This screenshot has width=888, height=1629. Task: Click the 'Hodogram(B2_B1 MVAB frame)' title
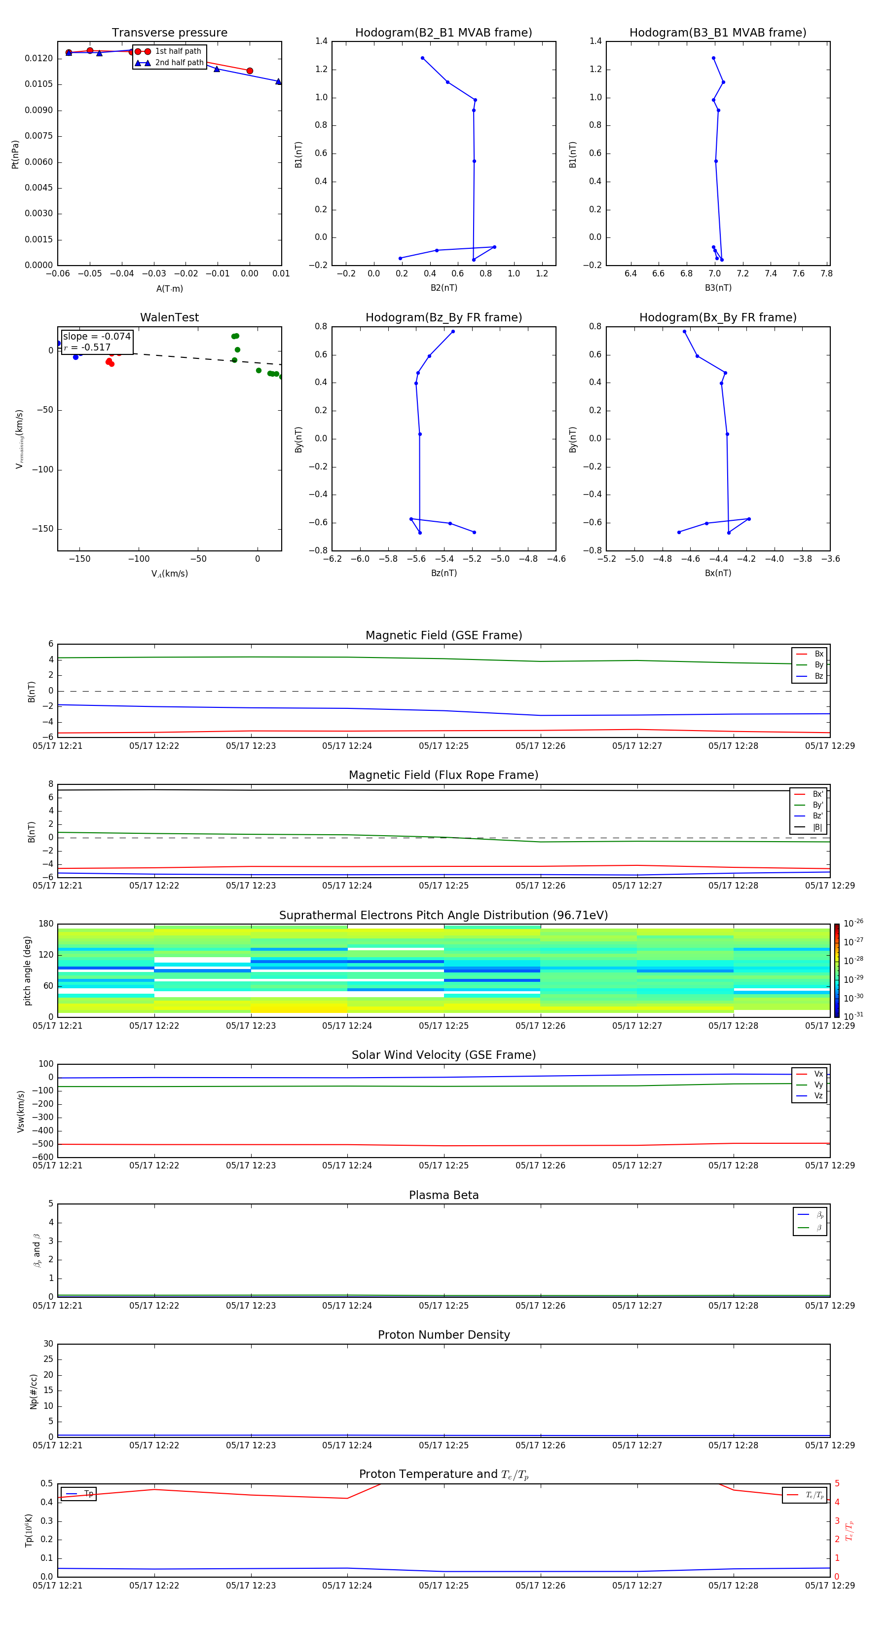(444, 33)
